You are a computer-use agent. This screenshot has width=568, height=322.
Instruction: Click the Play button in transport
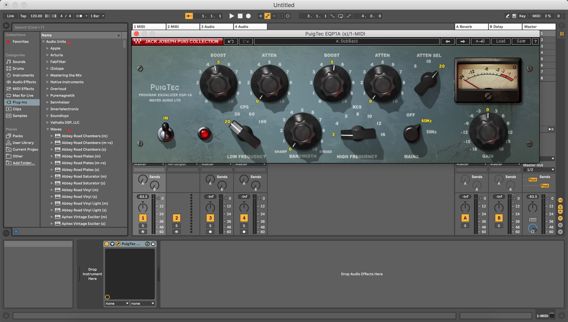(x=231, y=16)
